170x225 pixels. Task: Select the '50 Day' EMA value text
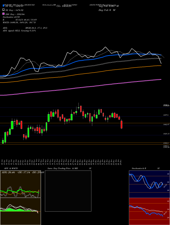[x=14, y=10]
